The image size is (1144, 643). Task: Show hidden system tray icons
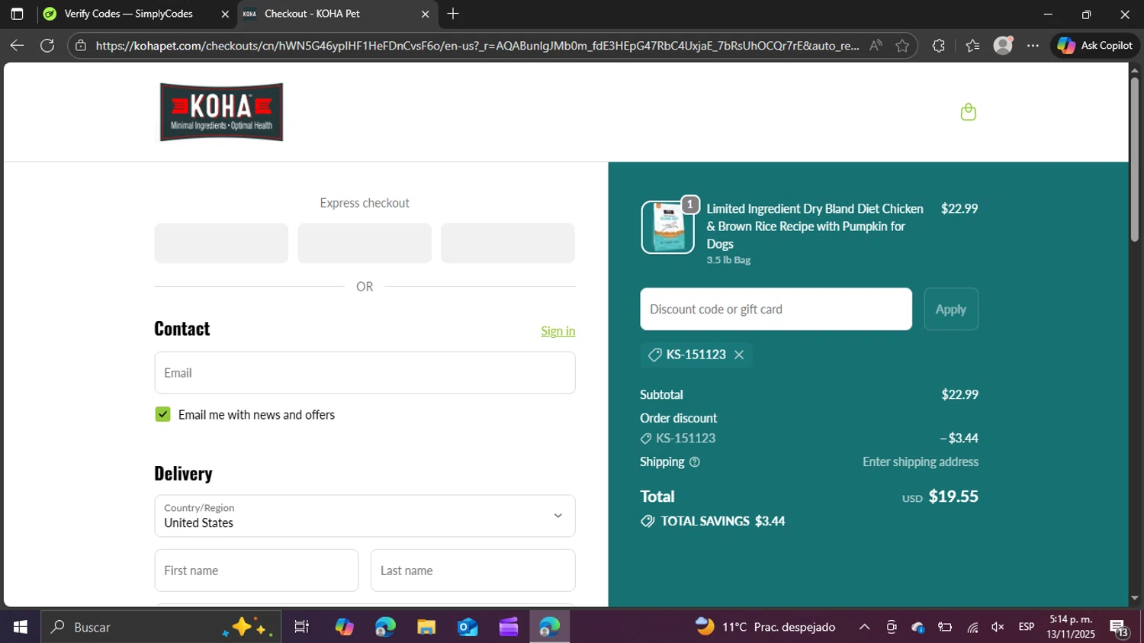tap(864, 627)
